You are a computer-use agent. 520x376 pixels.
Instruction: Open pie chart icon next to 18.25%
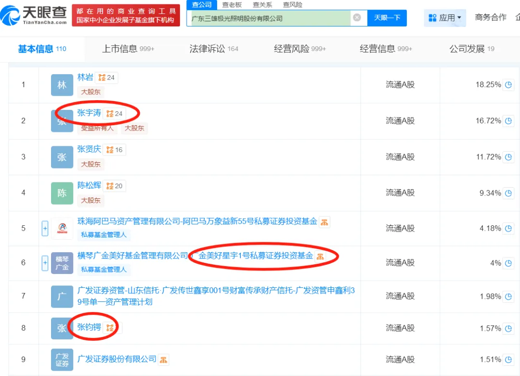[x=508, y=85]
